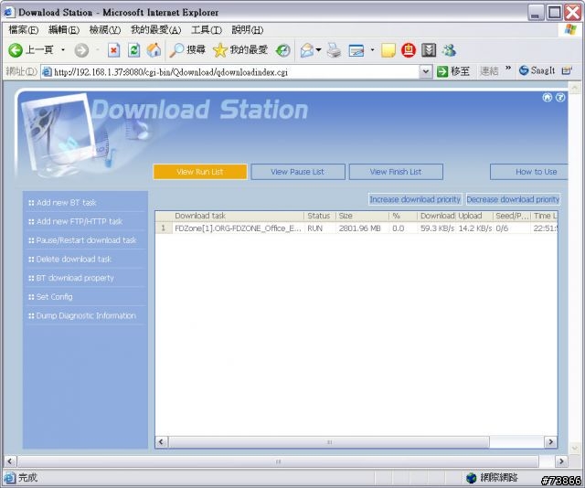Open the History clock icon
The width and height of the screenshot is (585, 488).
click(x=282, y=50)
